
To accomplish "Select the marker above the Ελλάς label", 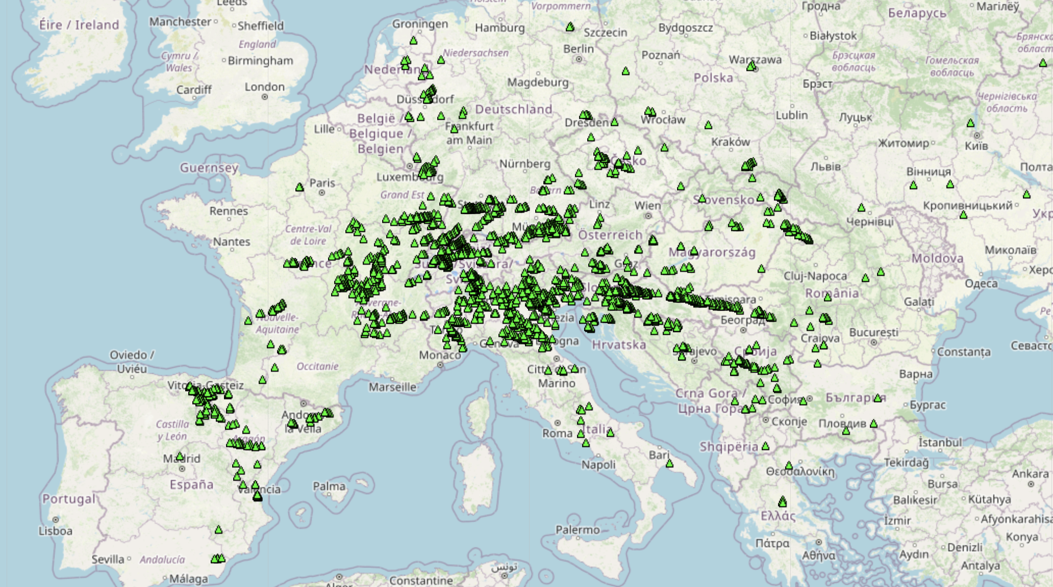I will coord(782,502).
